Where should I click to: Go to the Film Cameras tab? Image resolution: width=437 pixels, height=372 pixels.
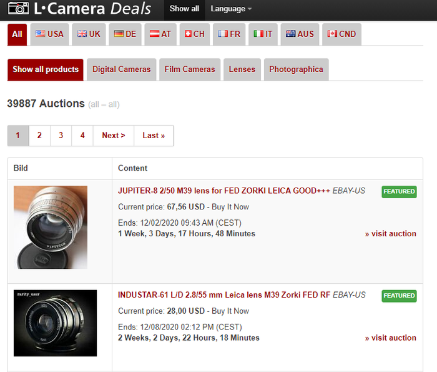pyautogui.click(x=190, y=69)
